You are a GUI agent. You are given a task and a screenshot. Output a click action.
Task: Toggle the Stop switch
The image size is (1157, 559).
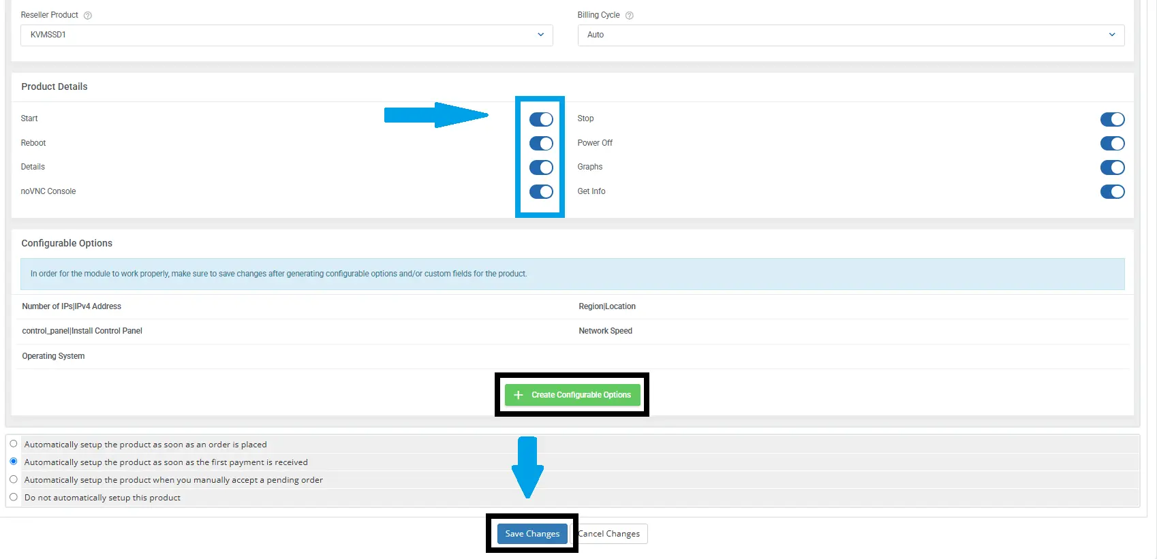(x=1112, y=119)
